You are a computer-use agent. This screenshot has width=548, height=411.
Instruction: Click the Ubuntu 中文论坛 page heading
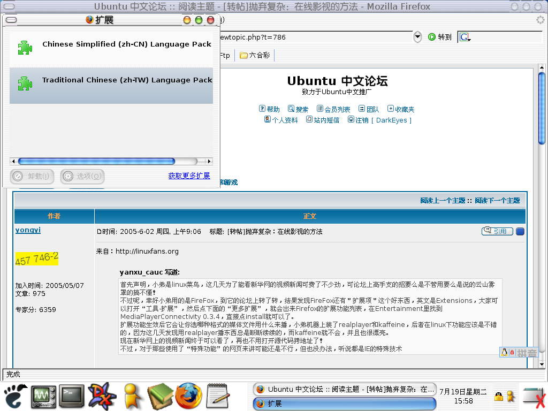(337, 81)
